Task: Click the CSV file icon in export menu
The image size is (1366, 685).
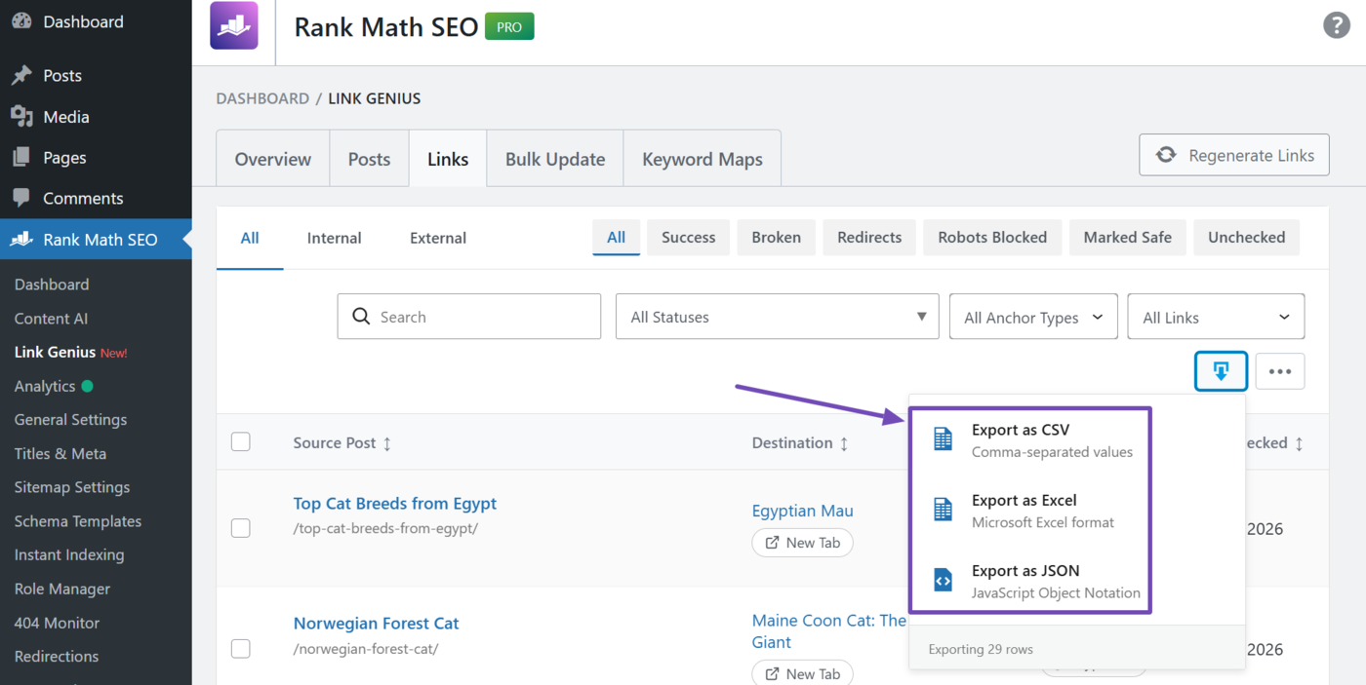Action: tap(943, 439)
